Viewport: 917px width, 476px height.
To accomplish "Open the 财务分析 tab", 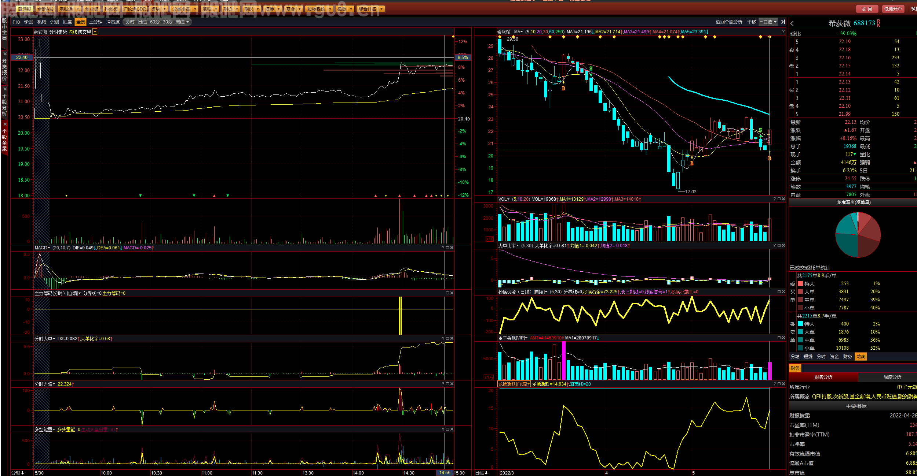I will 823,377.
